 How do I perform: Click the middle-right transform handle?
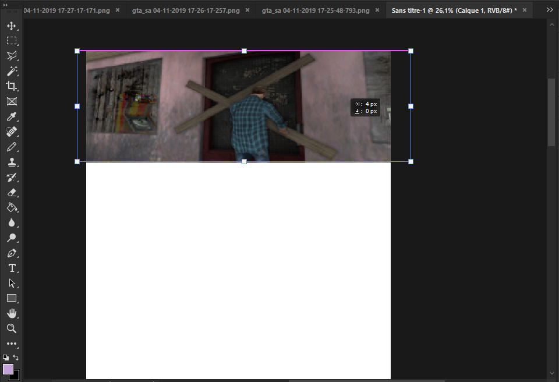click(x=411, y=107)
